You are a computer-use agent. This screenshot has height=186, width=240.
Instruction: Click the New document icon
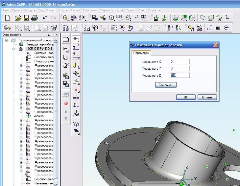[7, 18]
